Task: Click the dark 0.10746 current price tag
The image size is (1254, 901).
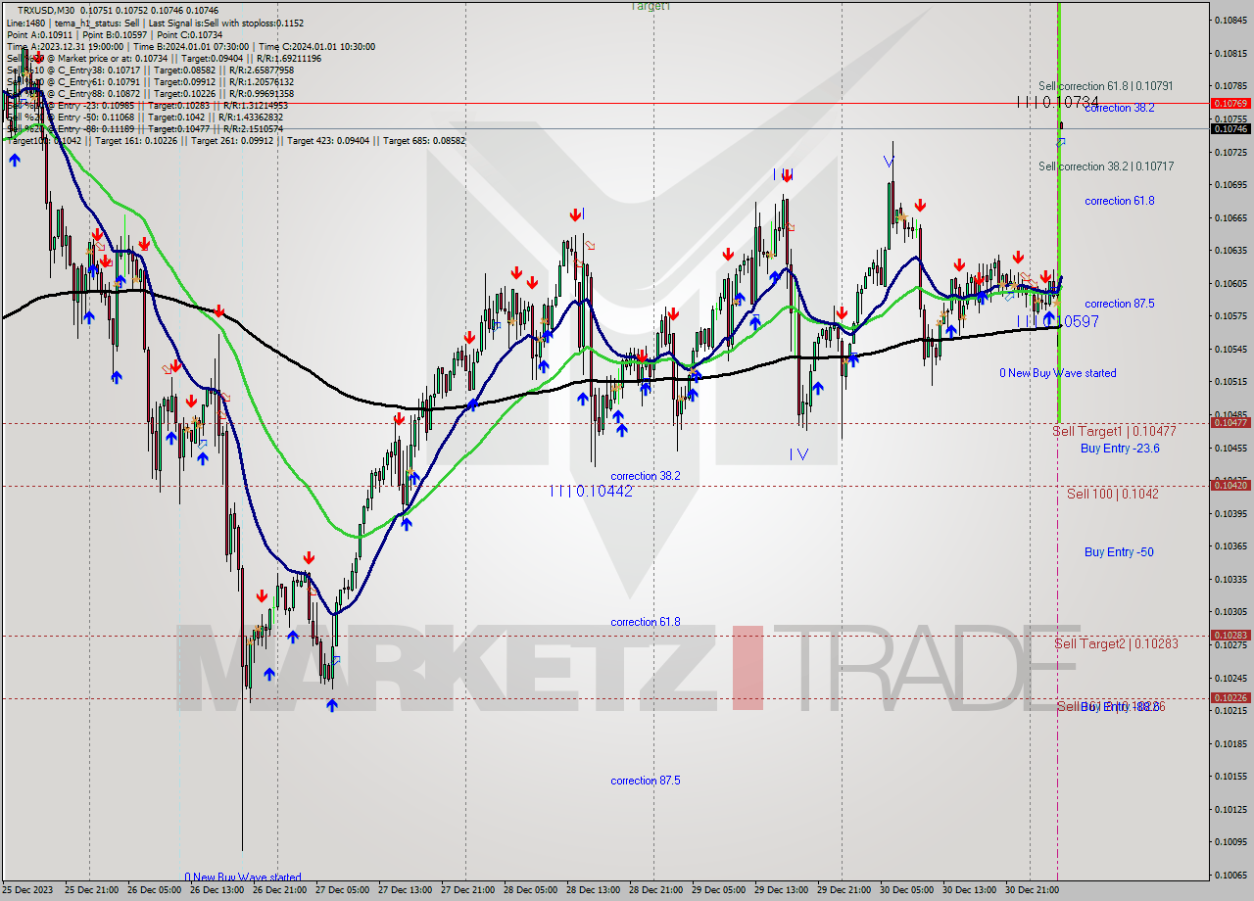Action: 1230,128
